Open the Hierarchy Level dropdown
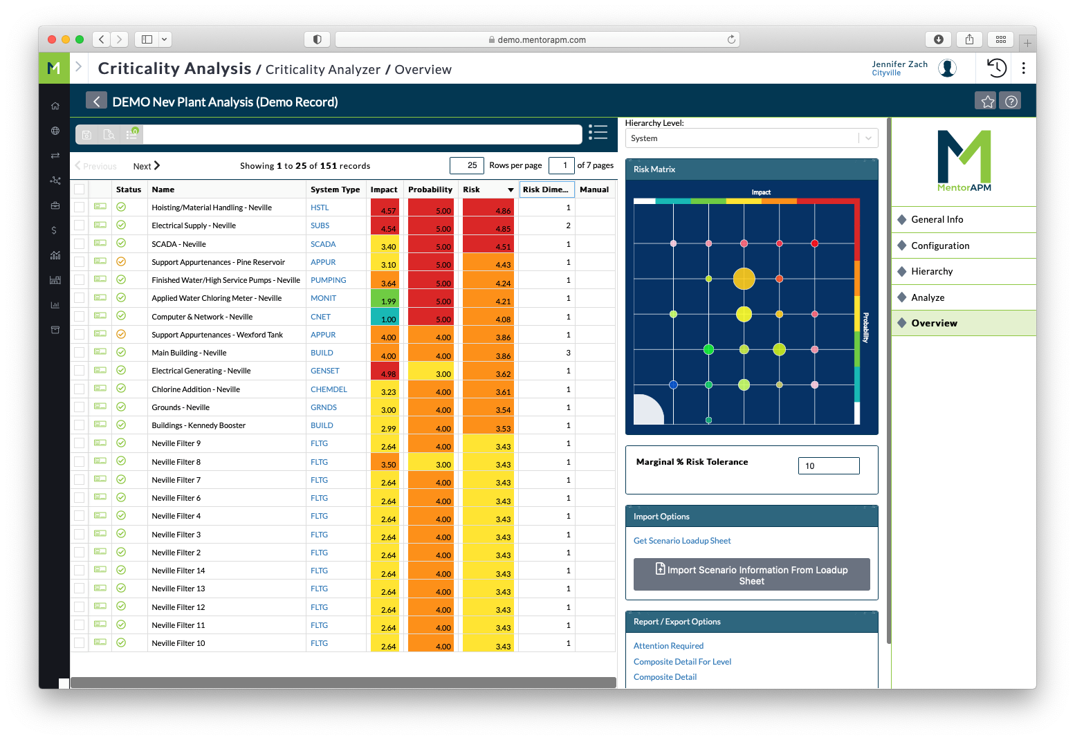The height and width of the screenshot is (740, 1075). [751, 138]
